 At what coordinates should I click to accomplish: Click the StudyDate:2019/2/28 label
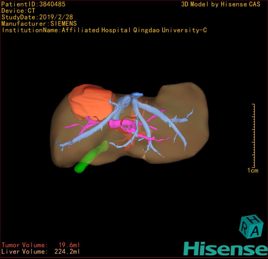point(37,17)
